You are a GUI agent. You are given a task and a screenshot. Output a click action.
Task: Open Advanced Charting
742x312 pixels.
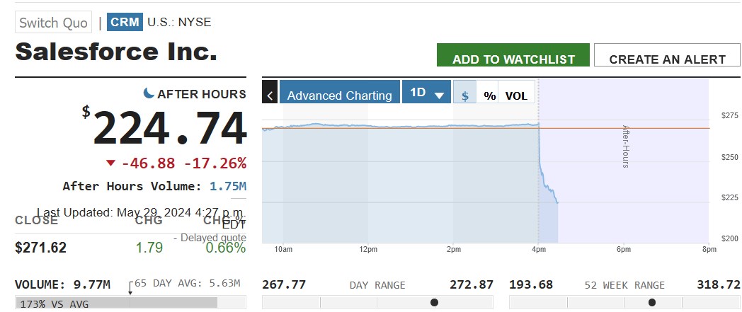(339, 95)
